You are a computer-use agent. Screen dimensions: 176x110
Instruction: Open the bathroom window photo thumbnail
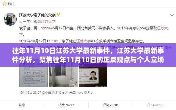click(x=63, y=75)
